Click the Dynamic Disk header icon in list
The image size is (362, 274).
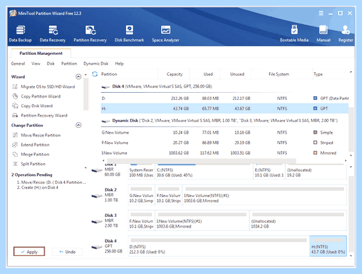pyautogui.click(x=106, y=121)
